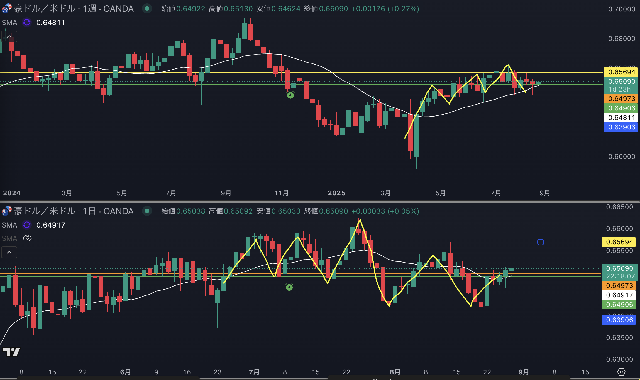
Task: Click the TradingView logo in daily chart
Action: [11, 352]
